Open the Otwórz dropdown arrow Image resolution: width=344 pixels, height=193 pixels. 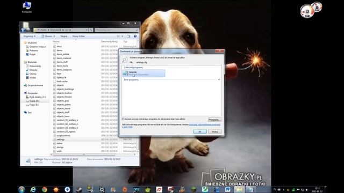54,36
